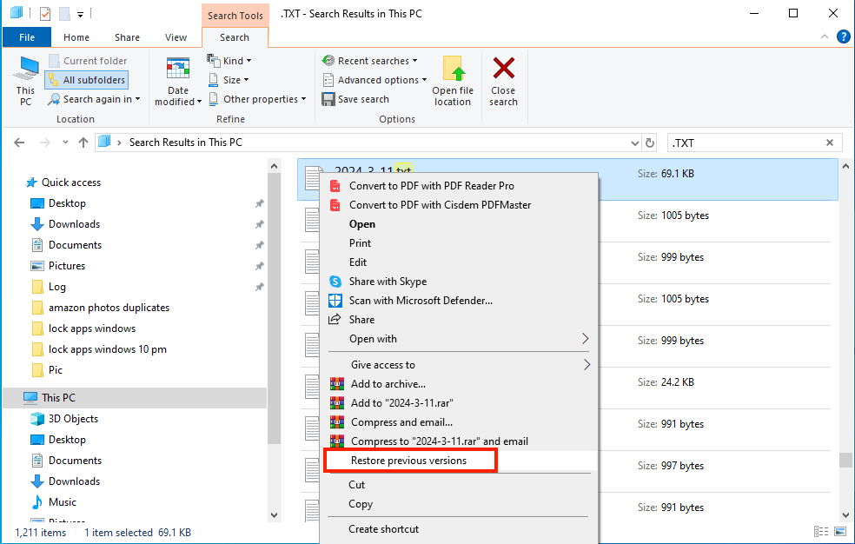Open file location from the ribbon

(453, 80)
